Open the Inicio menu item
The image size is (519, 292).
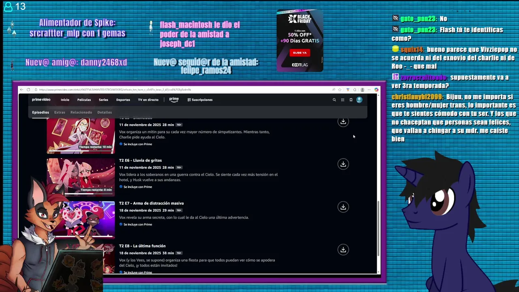(x=65, y=100)
